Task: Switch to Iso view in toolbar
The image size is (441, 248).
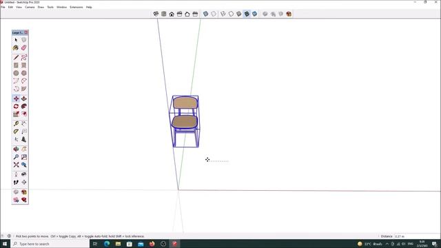Action: pyautogui.click(x=156, y=14)
